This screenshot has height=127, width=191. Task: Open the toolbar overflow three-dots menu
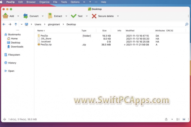point(188,16)
